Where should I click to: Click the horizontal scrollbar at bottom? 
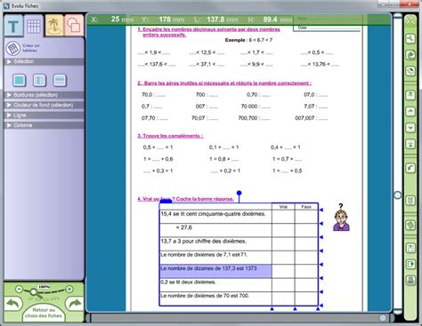(x=239, y=318)
